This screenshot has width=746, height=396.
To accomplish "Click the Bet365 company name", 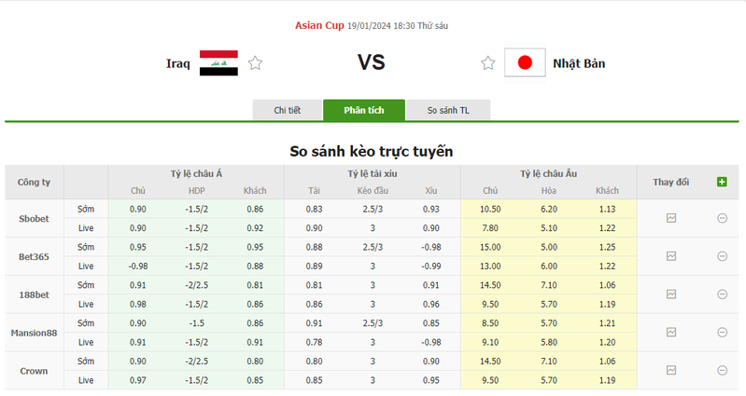I will click(x=34, y=257).
